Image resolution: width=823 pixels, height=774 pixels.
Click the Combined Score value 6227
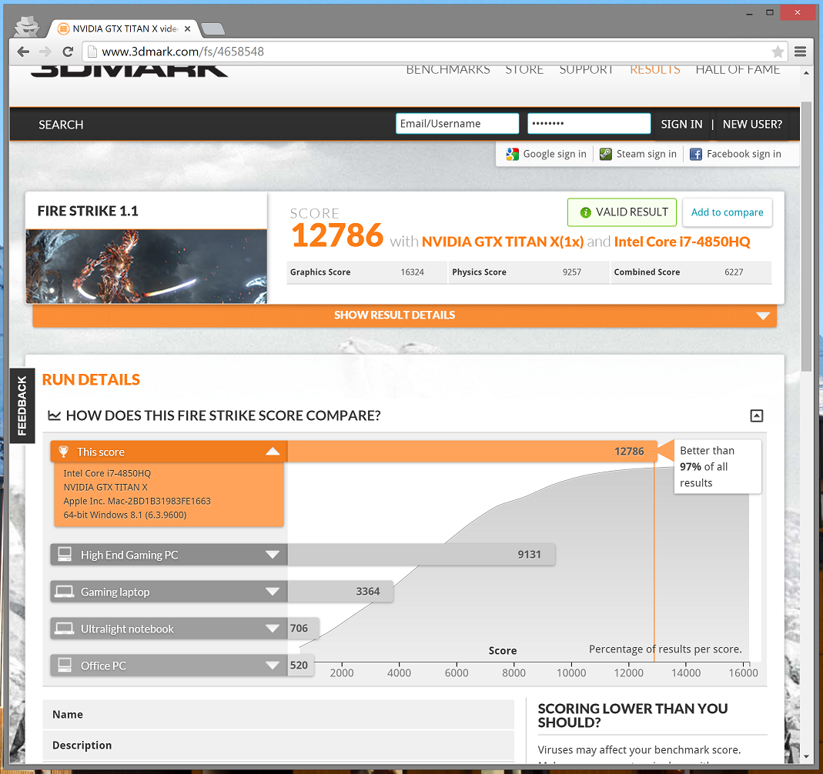pos(734,272)
